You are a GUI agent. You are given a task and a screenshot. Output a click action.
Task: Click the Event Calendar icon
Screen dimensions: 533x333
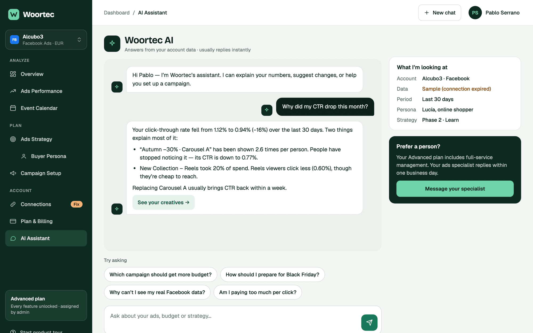coord(13,108)
